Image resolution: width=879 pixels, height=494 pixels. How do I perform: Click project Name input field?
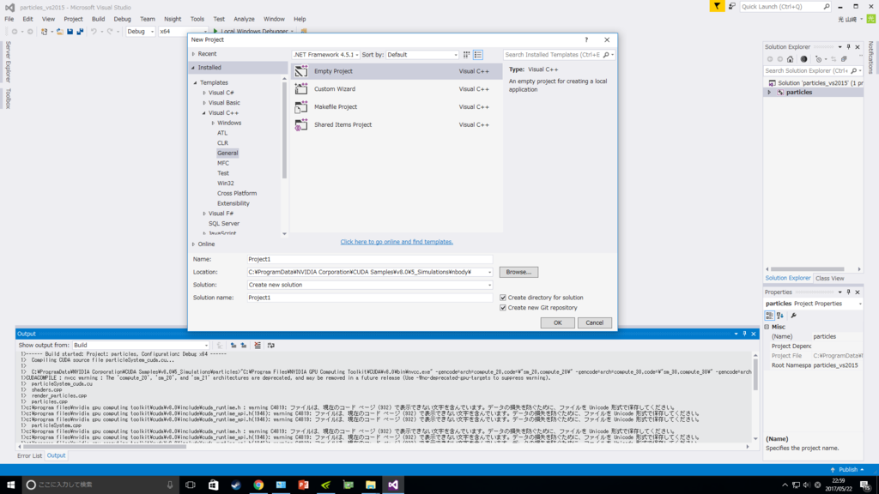(x=370, y=259)
